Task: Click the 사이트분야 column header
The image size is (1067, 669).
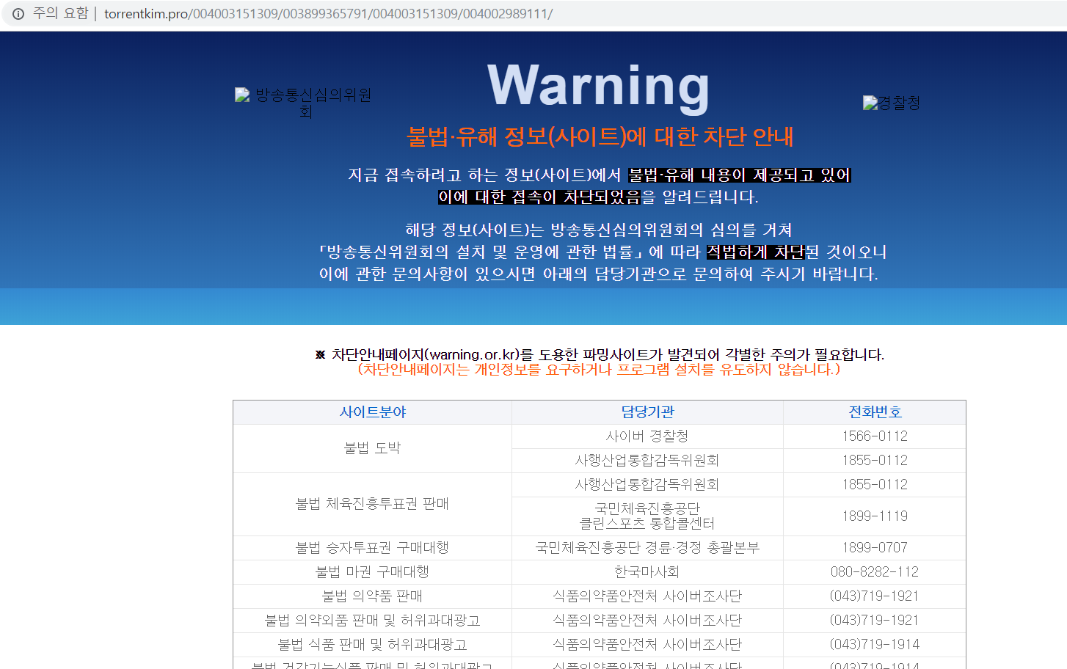Action: tap(372, 412)
